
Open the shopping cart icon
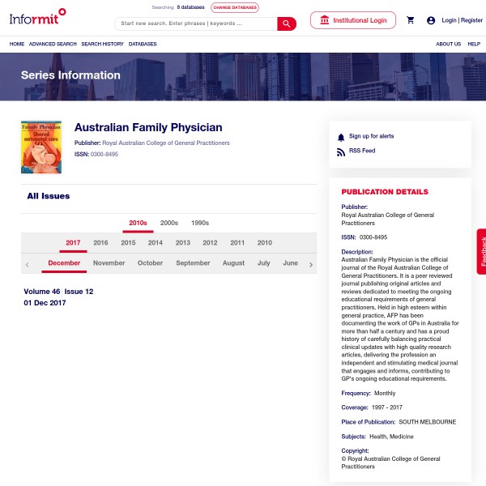tap(411, 20)
